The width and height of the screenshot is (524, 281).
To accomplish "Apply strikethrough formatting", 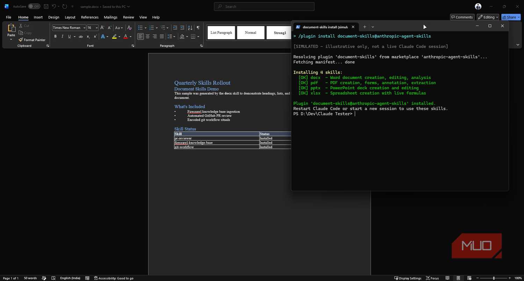I will (81, 36).
